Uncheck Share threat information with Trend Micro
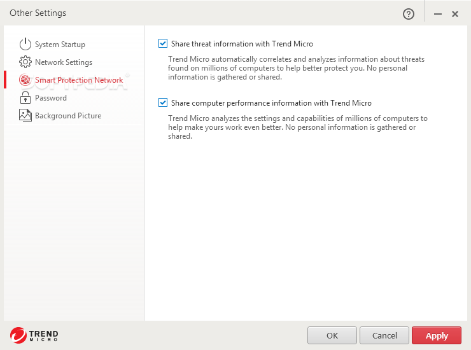Viewport: 471px width, 350px height. (x=163, y=43)
